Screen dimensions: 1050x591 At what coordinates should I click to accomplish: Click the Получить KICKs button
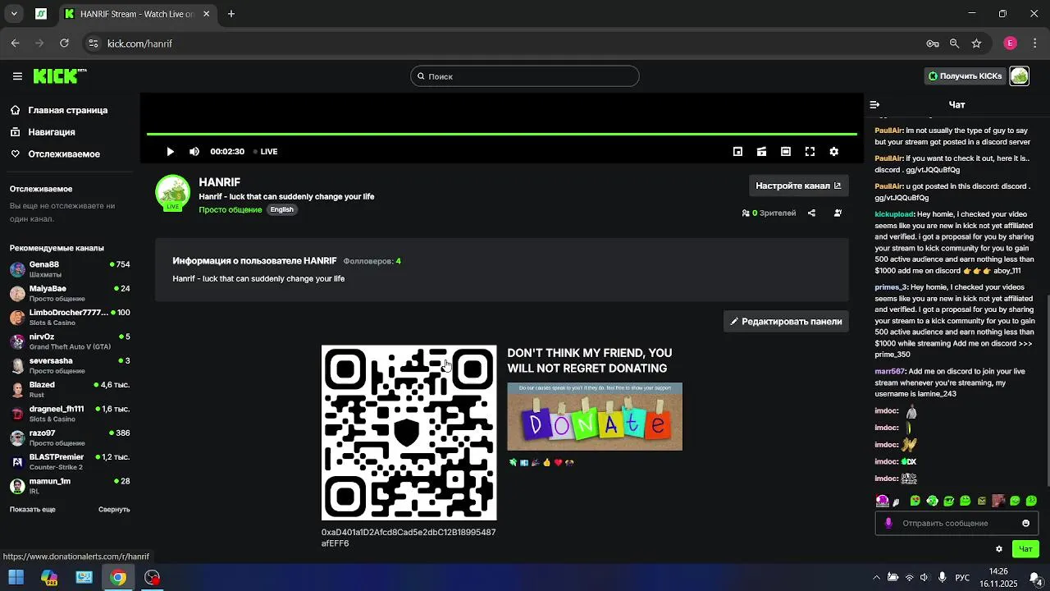pos(965,76)
